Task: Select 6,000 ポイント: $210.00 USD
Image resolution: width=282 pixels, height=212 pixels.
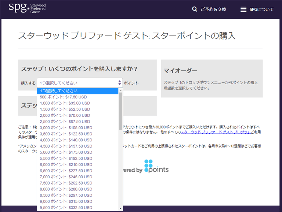Action: 77,164
